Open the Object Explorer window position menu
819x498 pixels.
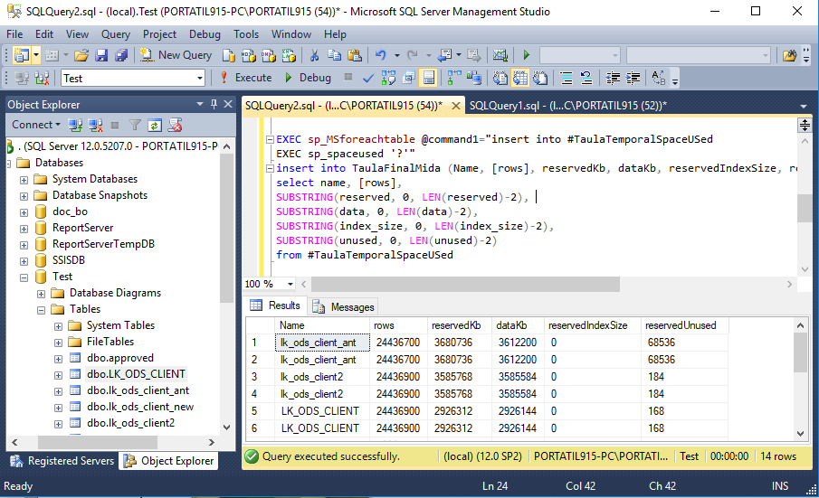[199, 104]
